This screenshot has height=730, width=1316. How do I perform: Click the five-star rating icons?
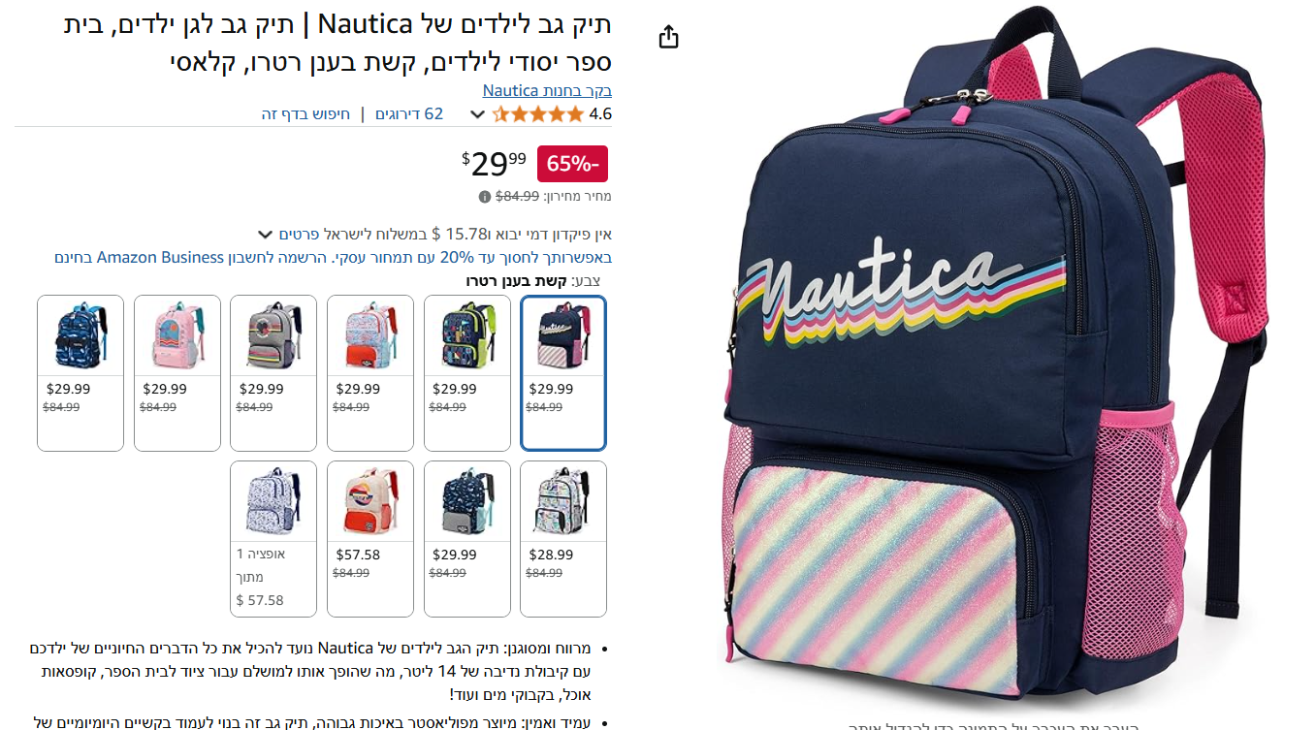click(x=538, y=114)
